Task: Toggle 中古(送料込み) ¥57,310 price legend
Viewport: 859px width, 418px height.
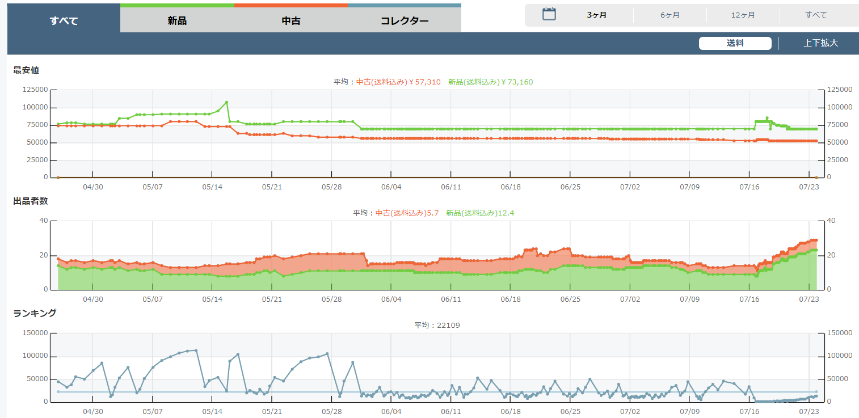Action: pos(398,82)
